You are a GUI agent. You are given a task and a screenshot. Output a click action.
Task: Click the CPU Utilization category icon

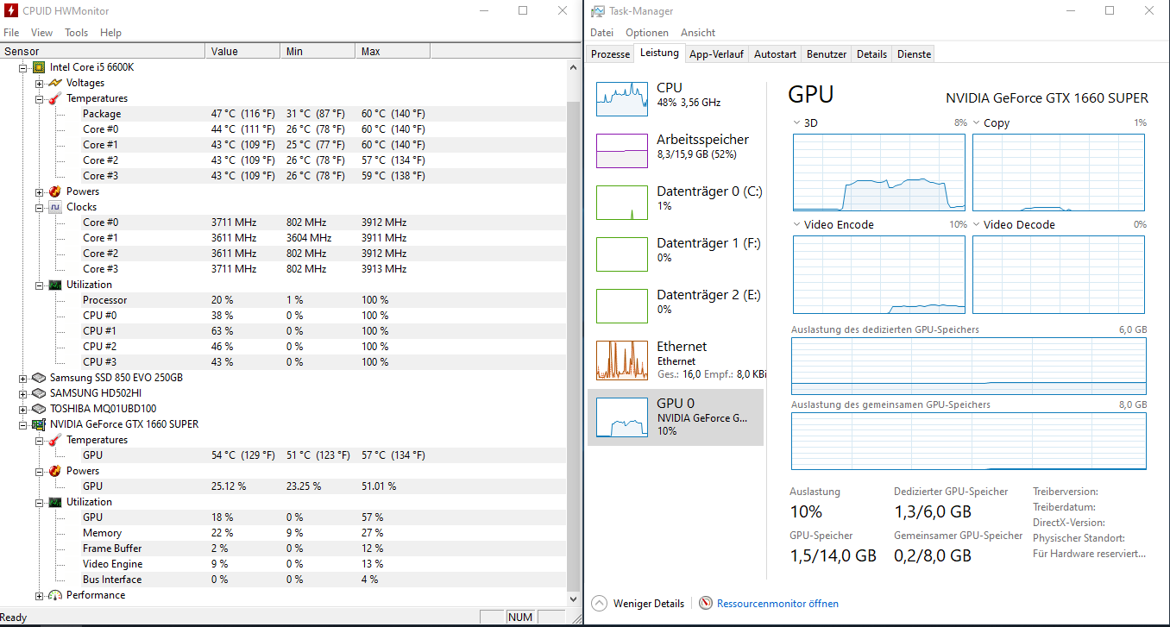pyautogui.click(x=55, y=285)
